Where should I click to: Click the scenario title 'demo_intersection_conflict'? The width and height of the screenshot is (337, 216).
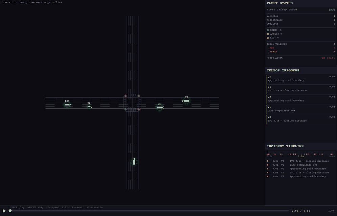point(41,2)
